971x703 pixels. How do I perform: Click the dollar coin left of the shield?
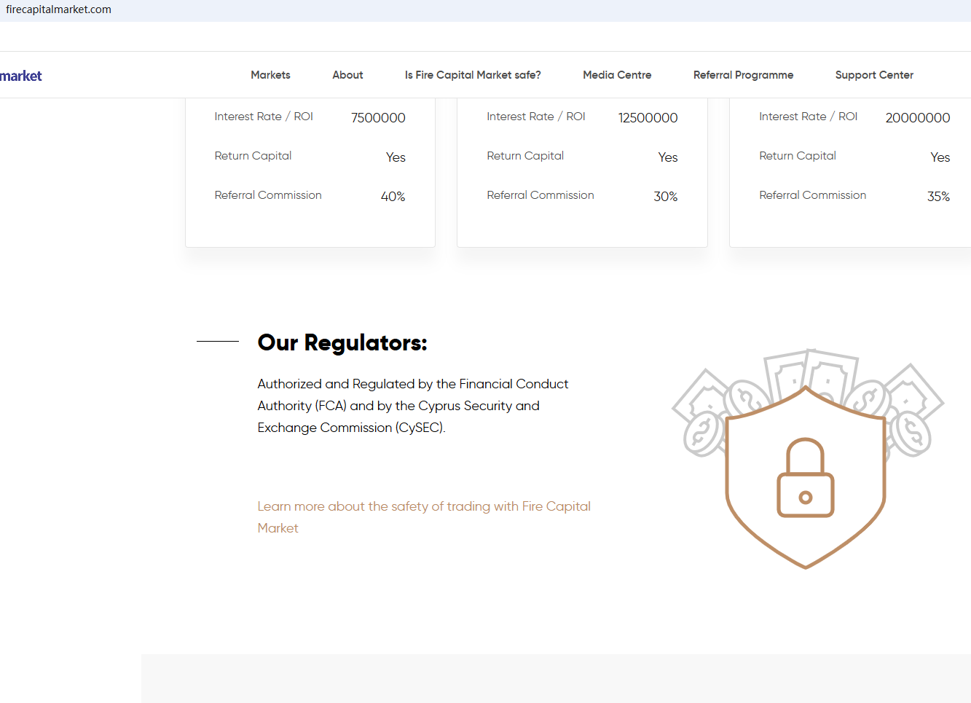pos(704,433)
